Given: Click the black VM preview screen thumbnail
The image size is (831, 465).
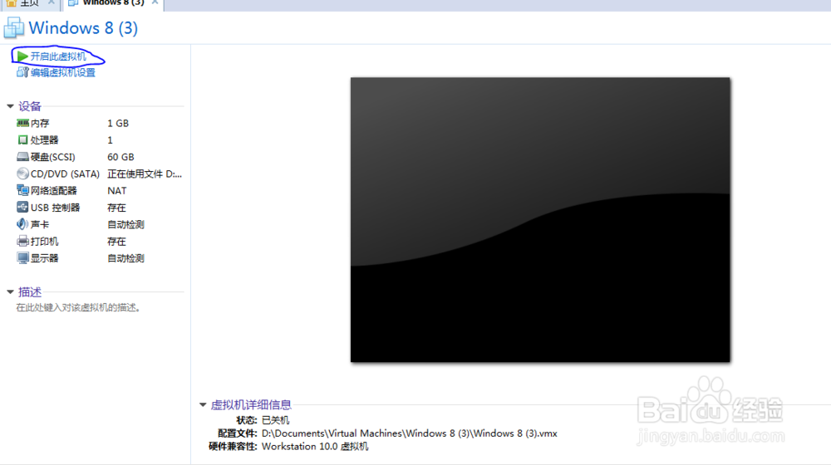Looking at the screenshot, I should 540,220.
